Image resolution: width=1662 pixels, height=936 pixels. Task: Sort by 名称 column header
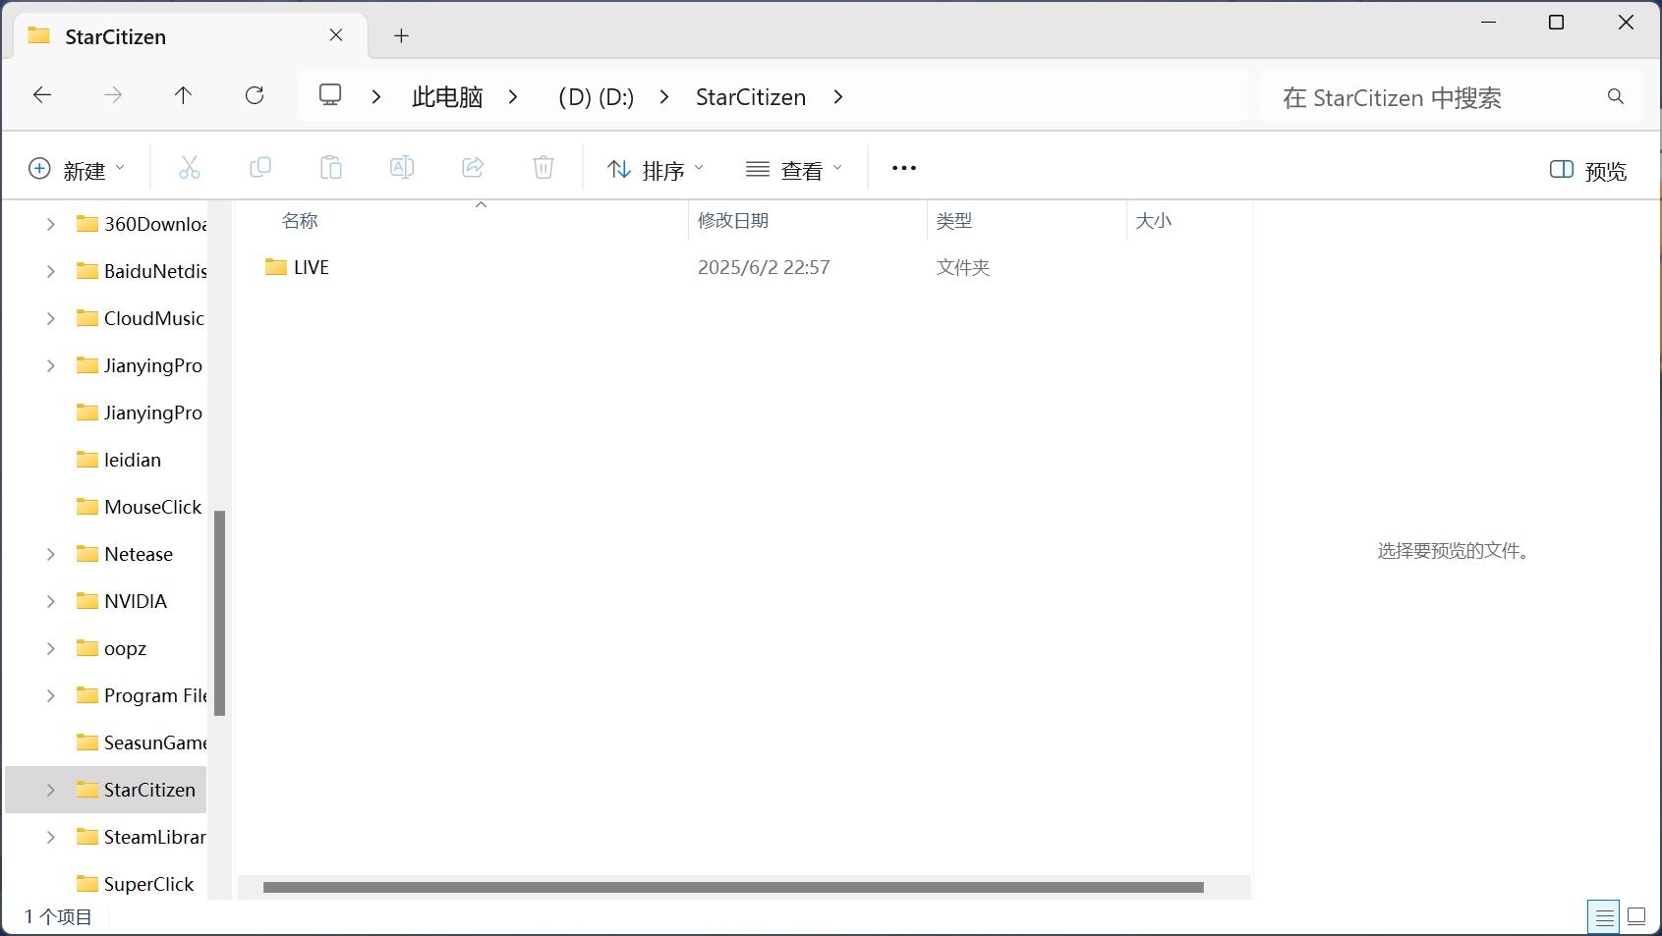pyautogui.click(x=300, y=221)
